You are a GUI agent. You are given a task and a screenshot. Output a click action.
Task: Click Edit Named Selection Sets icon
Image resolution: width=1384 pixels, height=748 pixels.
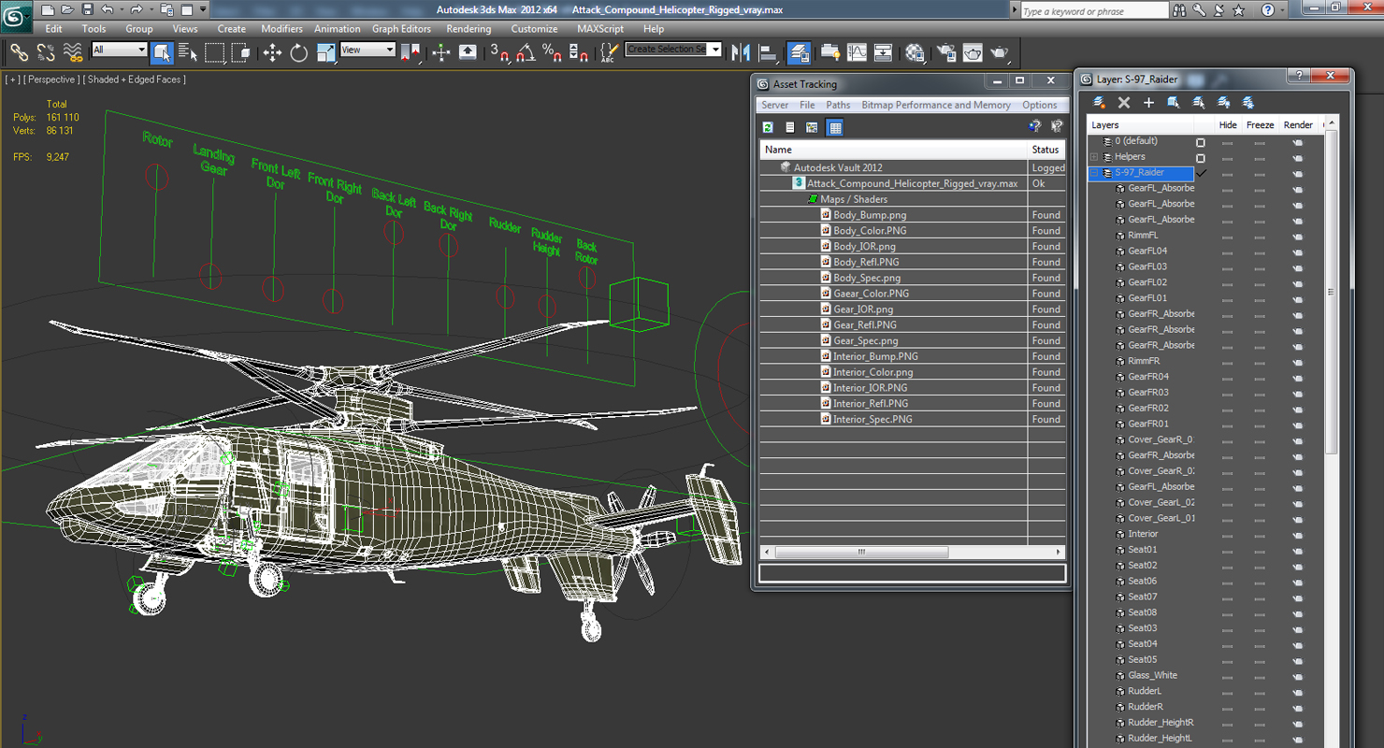pyautogui.click(x=609, y=52)
